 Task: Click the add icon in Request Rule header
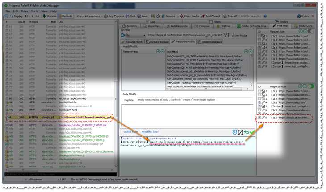click(301, 31)
